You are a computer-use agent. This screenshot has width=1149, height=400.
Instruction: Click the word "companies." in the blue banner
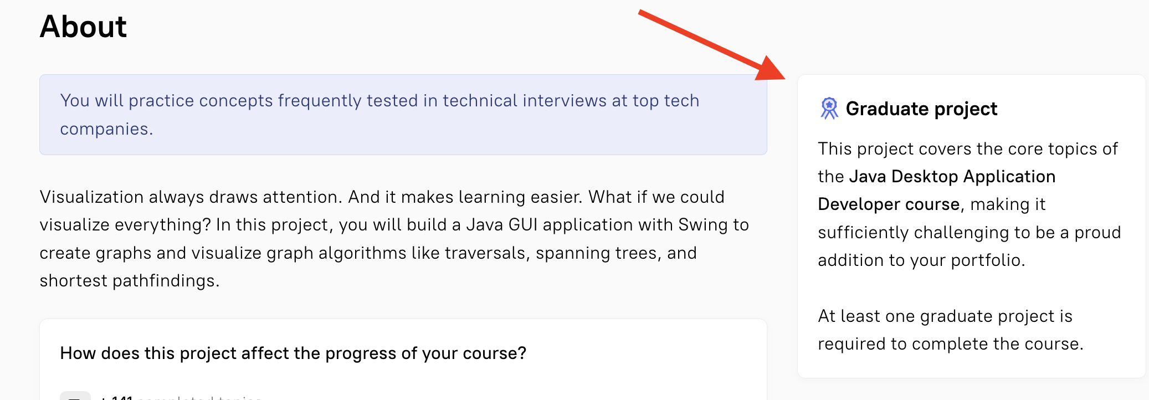tap(106, 129)
